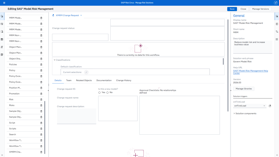
Task: Expand the Solution components section
Action: 245,113
